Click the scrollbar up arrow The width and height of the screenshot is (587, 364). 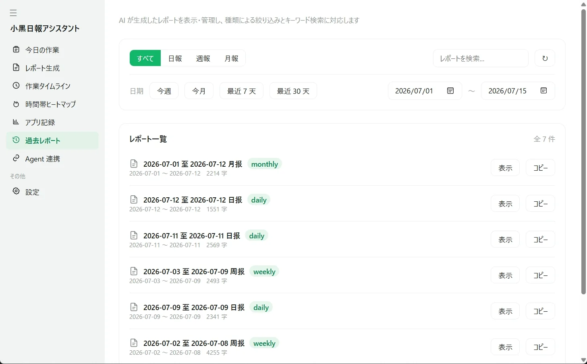click(x=583, y=4)
